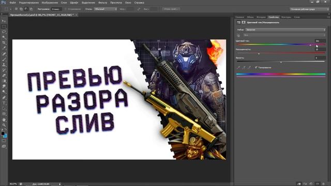Select the Lasso tool
Image resolution: width=331 pixels, height=186 pixels.
(4, 32)
